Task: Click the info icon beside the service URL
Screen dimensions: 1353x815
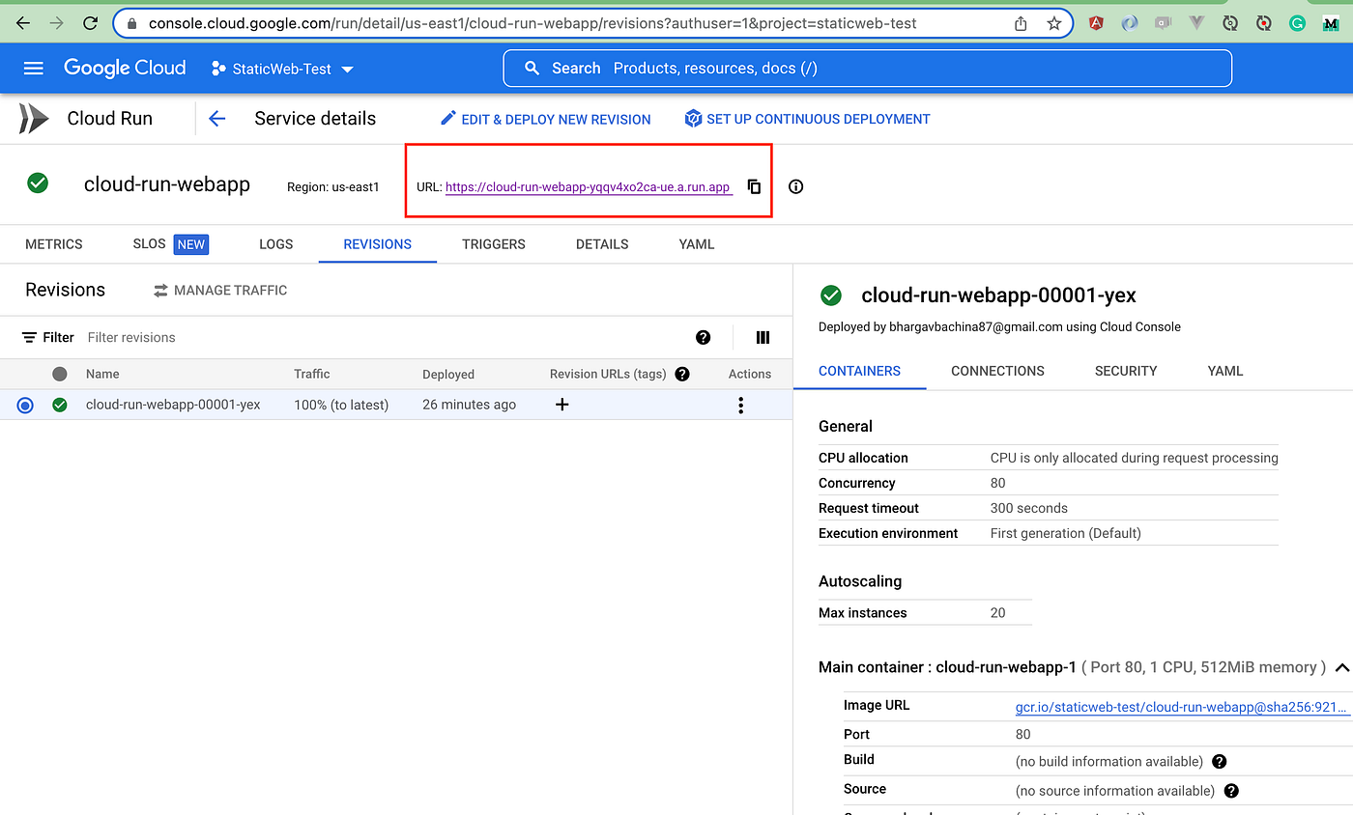Action: coord(795,186)
